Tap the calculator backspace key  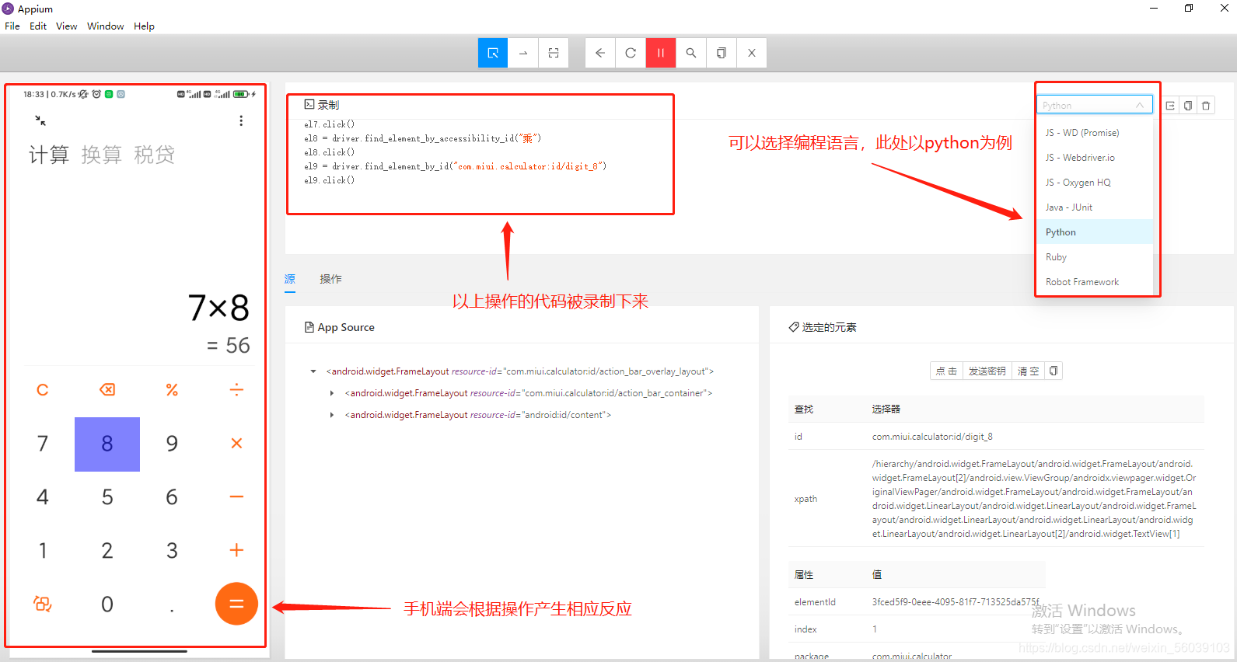pos(107,389)
